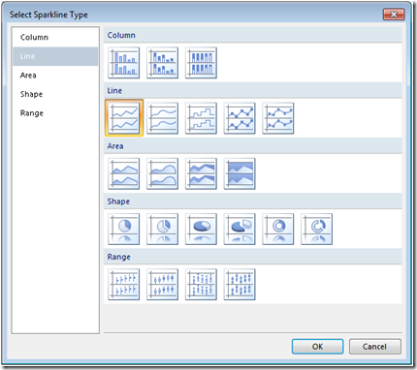
Task: Click the Column section header in gallery
Action: click(x=253, y=35)
